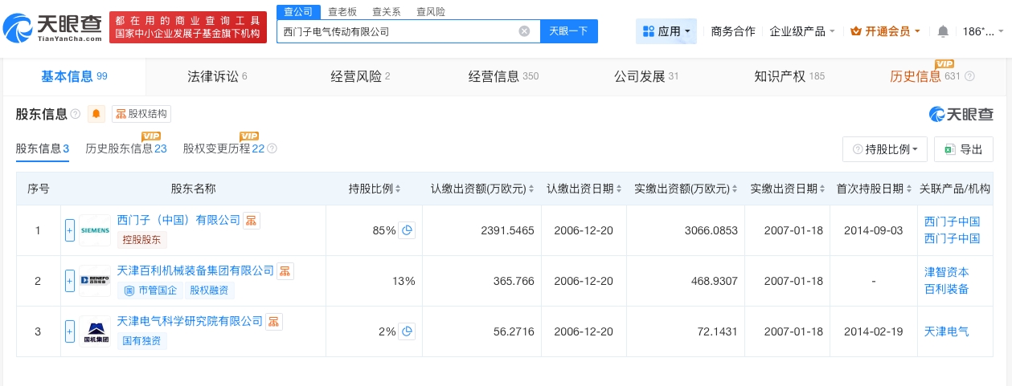The width and height of the screenshot is (1012, 386).
Task: Open the 基本信息 tab
Action: coord(74,76)
